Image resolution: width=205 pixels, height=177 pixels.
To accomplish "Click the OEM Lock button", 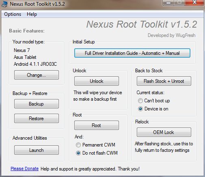I will pyautogui.click(x=164, y=132).
